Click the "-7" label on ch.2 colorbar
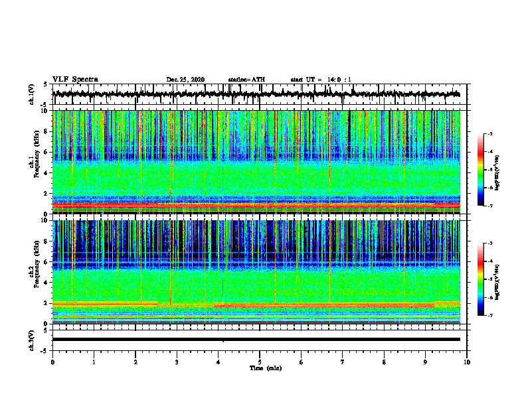This screenshot has width=526, height=406. (x=489, y=316)
